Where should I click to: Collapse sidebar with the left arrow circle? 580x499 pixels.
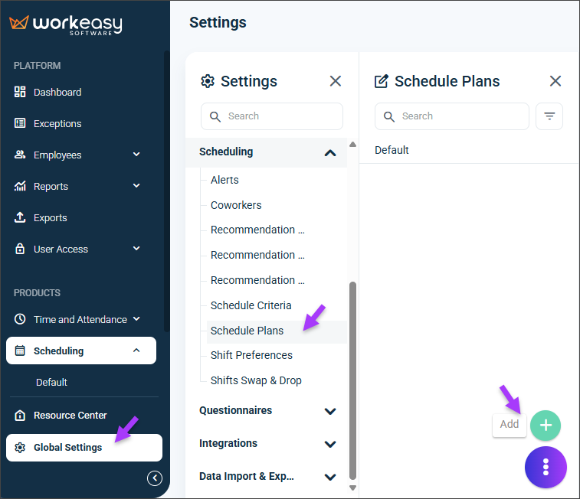coord(155,478)
